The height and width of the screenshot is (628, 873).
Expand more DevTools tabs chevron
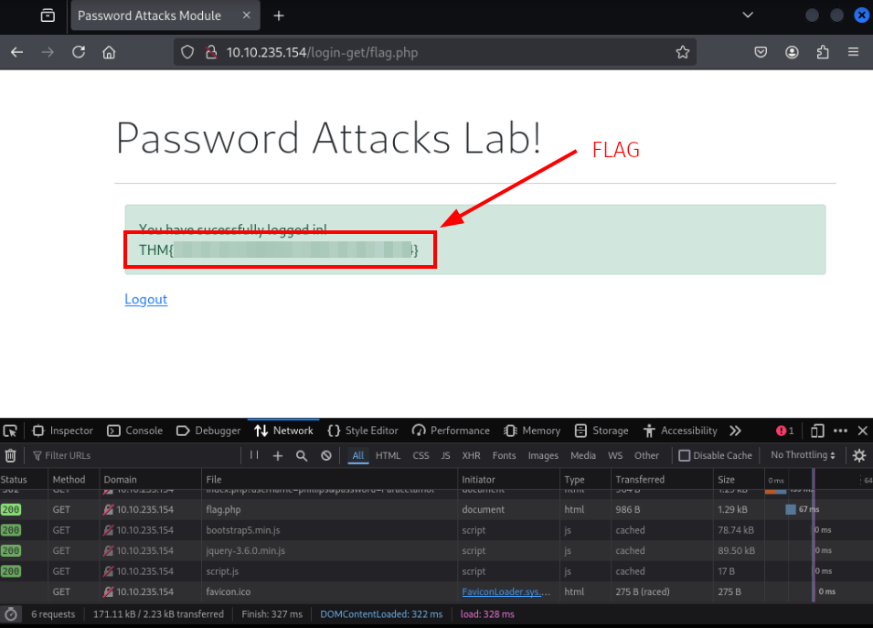pos(735,431)
